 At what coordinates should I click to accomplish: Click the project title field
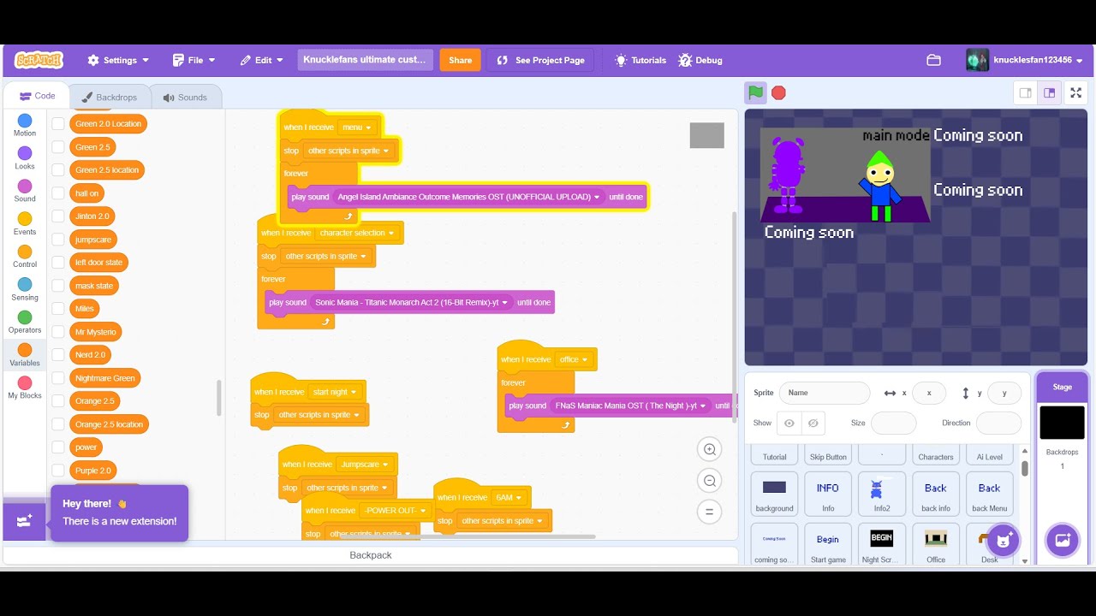(x=366, y=60)
